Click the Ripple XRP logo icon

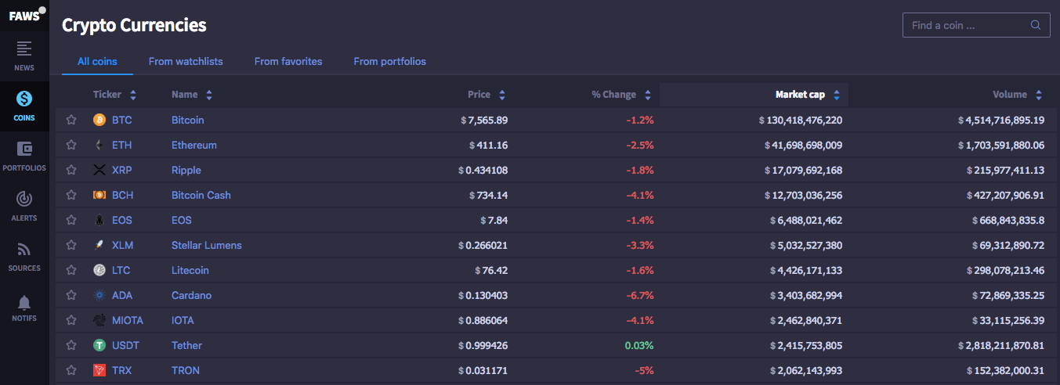99,170
